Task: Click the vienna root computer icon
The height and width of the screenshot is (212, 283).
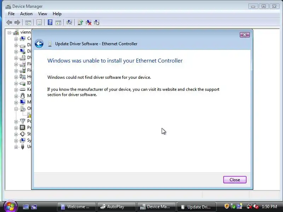Action: [16, 32]
